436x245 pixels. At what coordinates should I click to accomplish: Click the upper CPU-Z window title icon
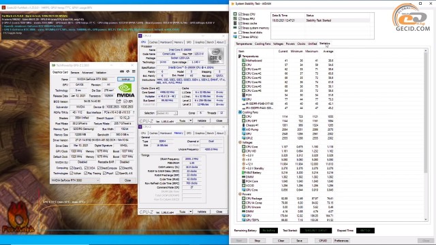(x=140, y=36)
